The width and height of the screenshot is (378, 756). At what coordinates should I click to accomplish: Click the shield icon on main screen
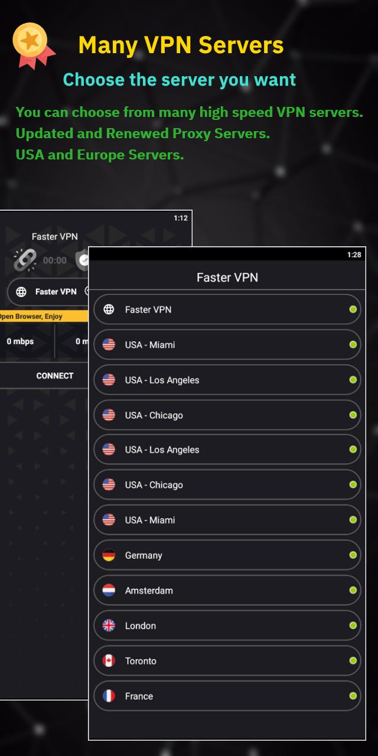[82, 259]
